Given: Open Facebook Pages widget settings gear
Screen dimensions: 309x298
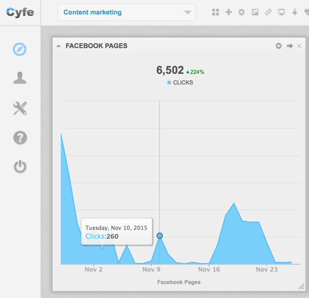Looking at the screenshot, I should click(x=279, y=46).
